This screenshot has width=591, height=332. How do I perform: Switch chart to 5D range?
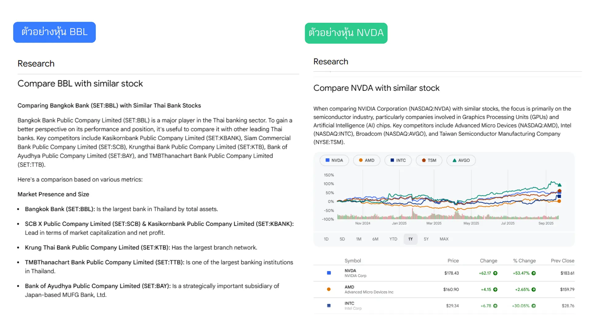[342, 239]
